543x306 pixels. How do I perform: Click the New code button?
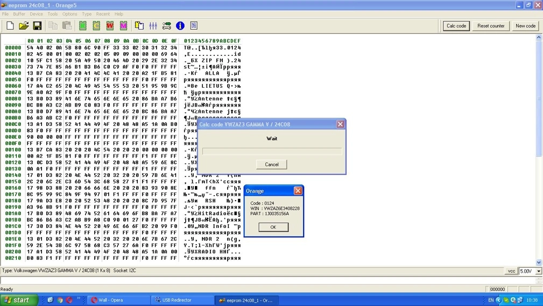525,26
